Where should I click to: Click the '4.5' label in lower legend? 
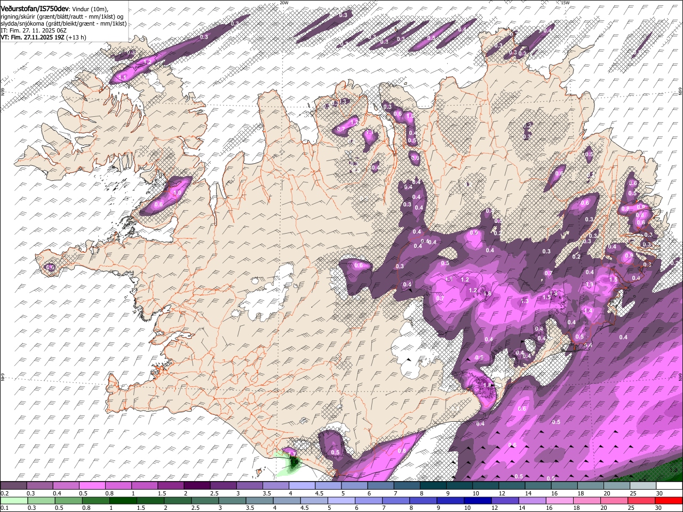pyautogui.click(x=306, y=508)
